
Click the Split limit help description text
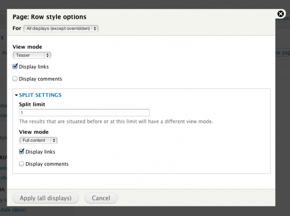tap(116, 122)
